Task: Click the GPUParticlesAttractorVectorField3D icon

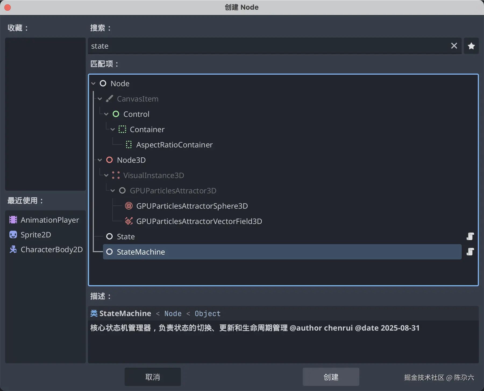Action: [129, 221]
